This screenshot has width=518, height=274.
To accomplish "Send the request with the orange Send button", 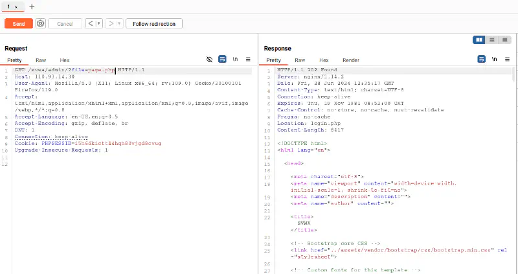I will pos(19,24).
